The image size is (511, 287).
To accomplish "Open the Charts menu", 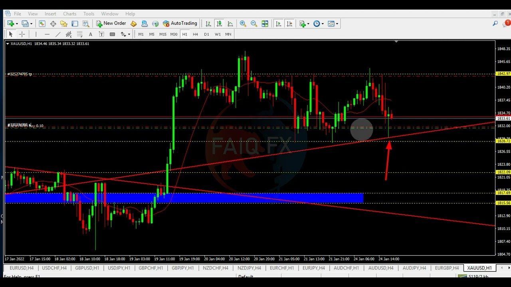I will (x=69, y=14).
